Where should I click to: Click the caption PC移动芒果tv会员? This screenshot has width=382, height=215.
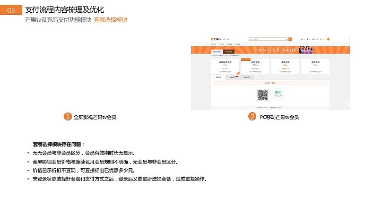pos(279,117)
